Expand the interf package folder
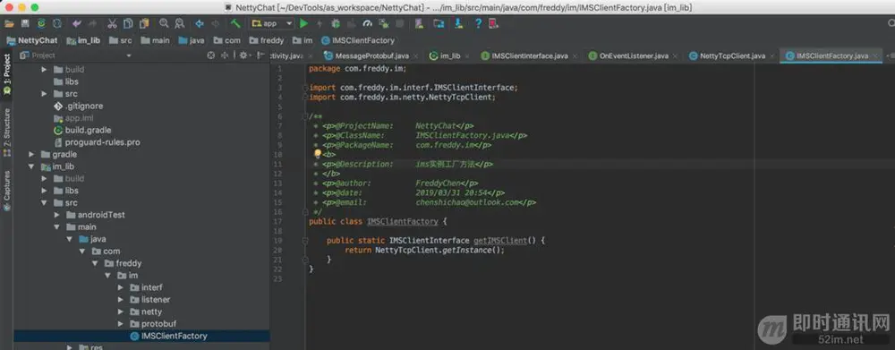This screenshot has width=895, height=350. point(121,287)
